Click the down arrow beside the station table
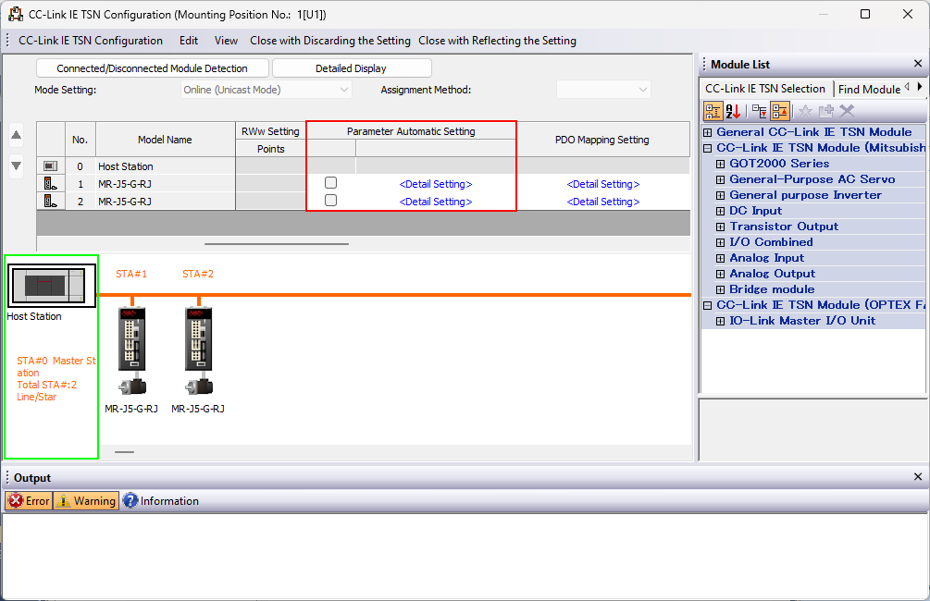Screen dimensions: 930x601 click(x=17, y=166)
